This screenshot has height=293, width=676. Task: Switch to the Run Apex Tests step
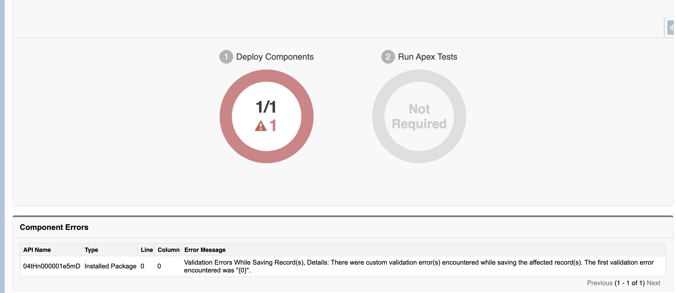point(428,57)
